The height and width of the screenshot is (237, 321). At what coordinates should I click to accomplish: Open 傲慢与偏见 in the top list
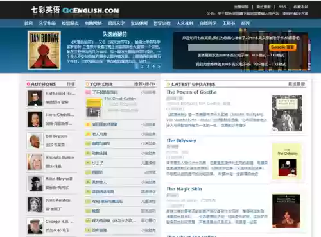101,143
